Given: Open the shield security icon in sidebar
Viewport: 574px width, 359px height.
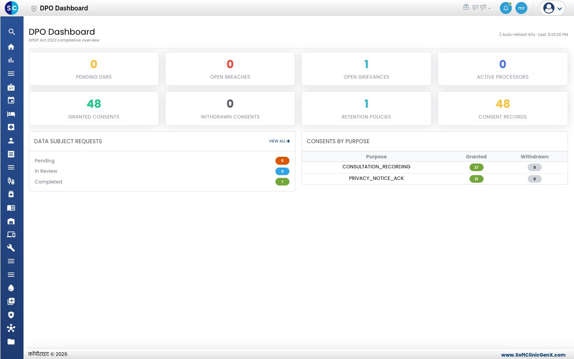Looking at the screenshot, I should (x=11, y=315).
